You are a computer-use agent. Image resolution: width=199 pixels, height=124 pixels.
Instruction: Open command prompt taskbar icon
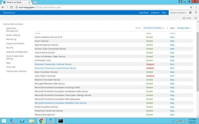(x=60, y=121)
